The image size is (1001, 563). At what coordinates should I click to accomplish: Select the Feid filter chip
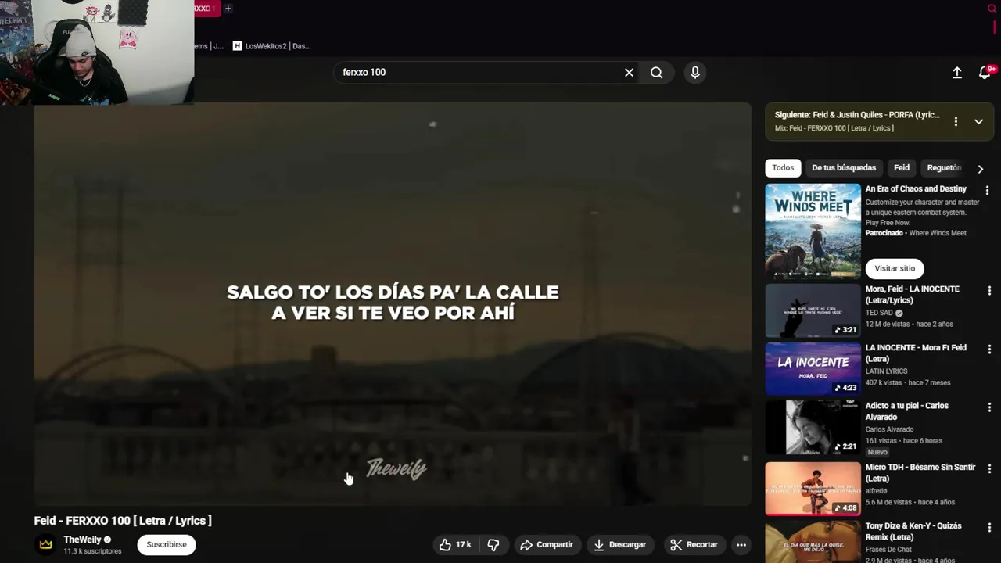pyautogui.click(x=902, y=167)
